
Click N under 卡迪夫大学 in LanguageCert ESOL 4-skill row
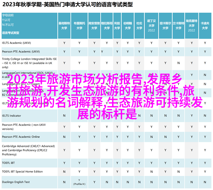coord(205,75)
